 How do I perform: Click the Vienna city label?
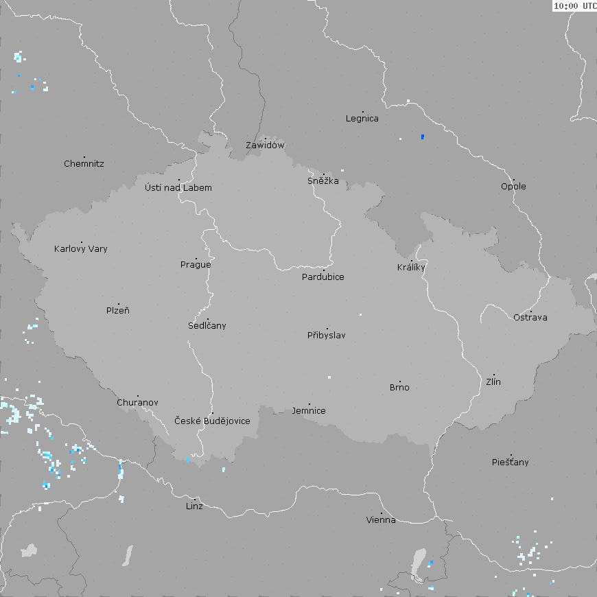(381, 519)
